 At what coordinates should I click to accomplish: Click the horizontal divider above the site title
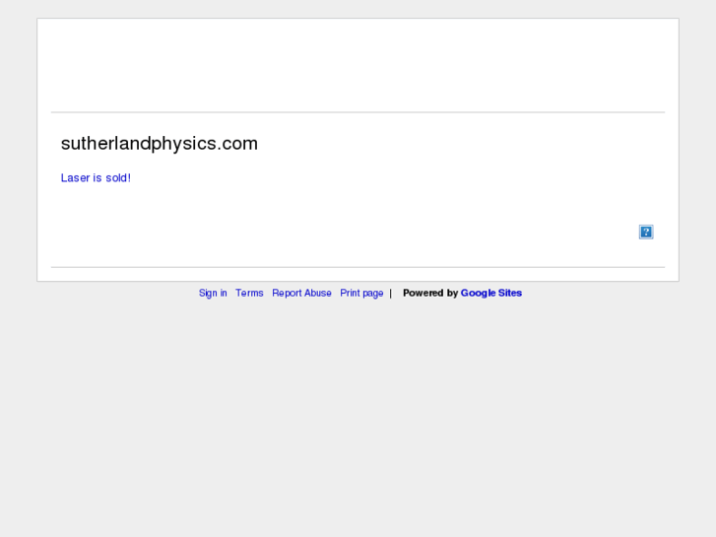[x=358, y=112]
